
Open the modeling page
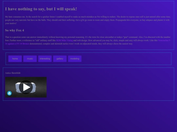tap(75, 59)
